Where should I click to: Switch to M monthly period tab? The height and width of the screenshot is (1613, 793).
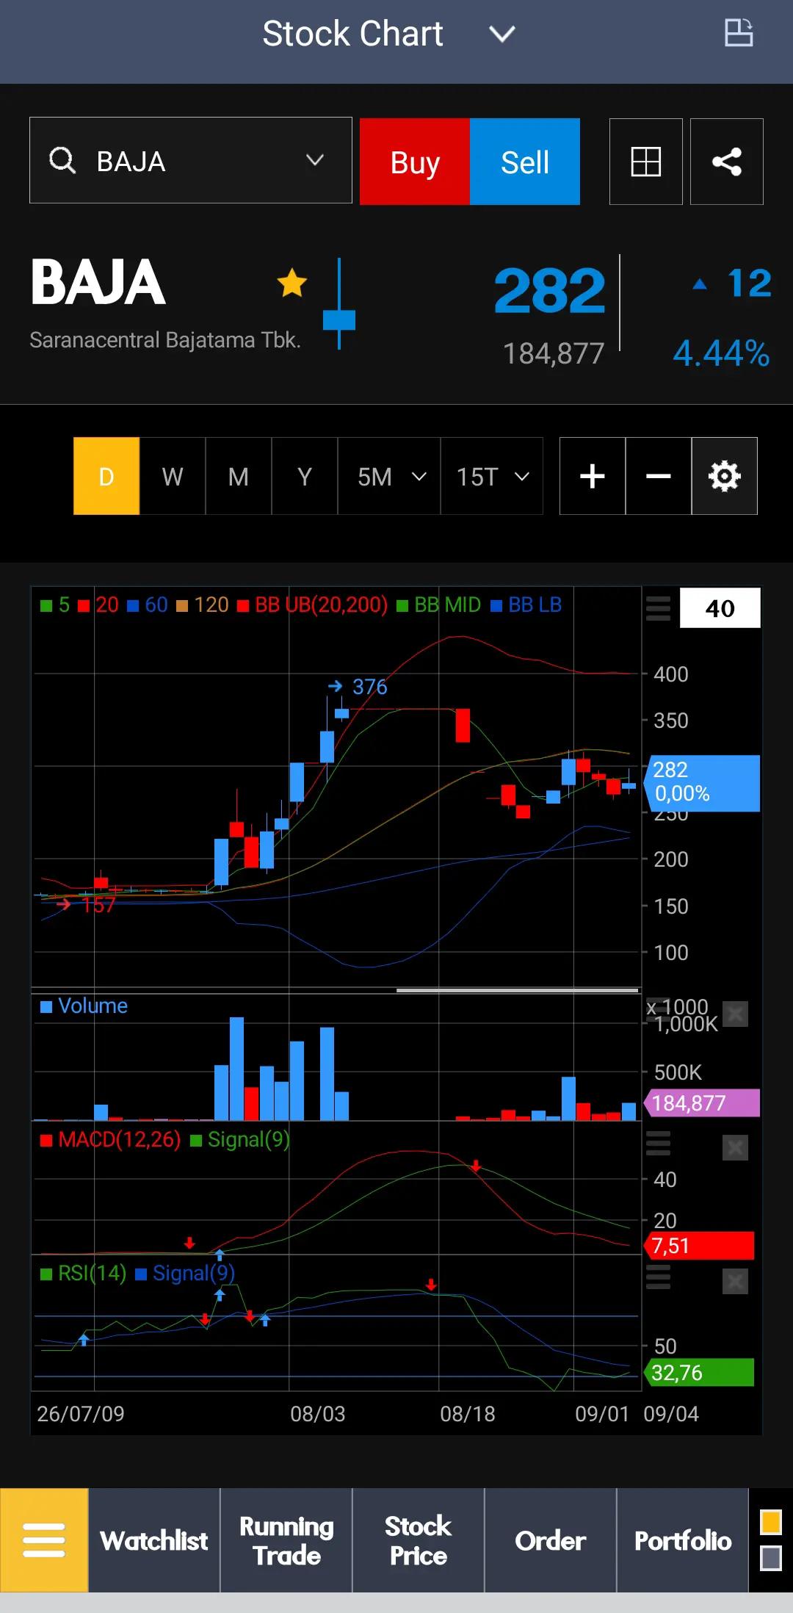(x=239, y=476)
